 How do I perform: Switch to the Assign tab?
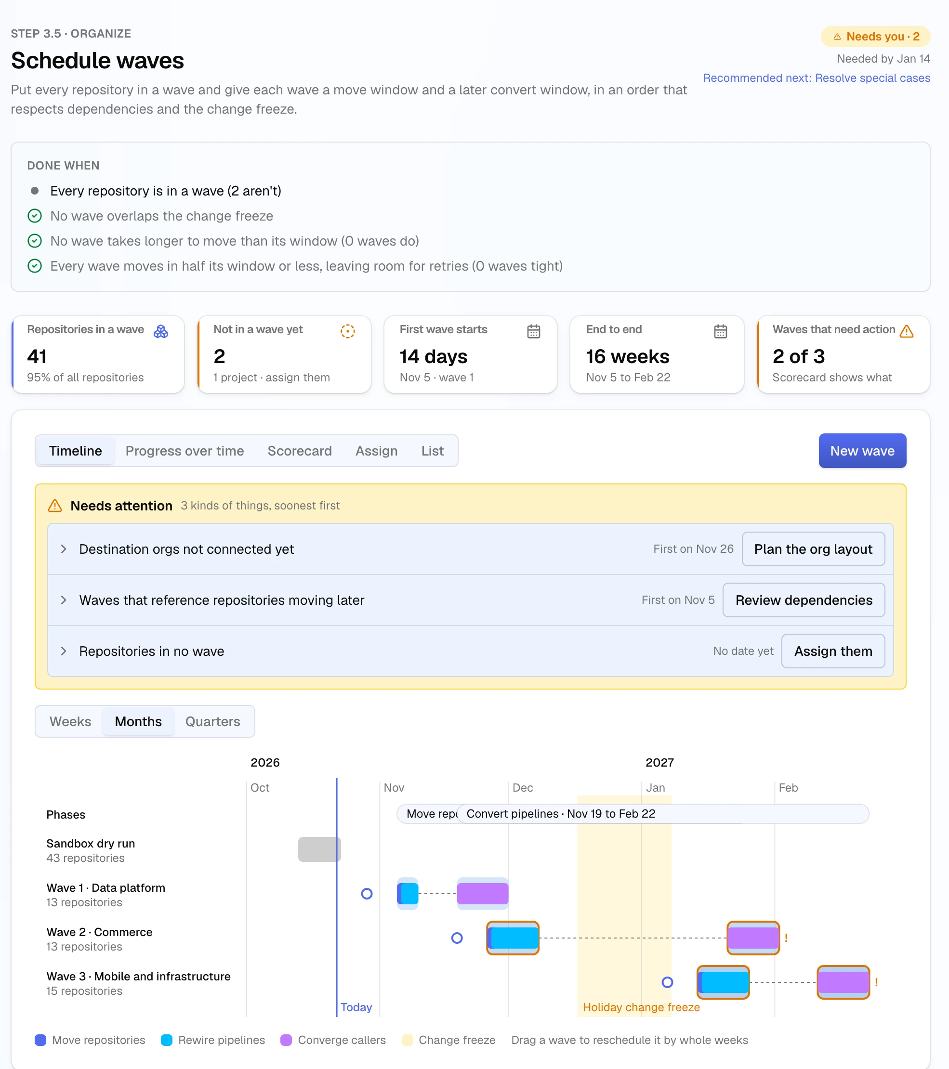pos(377,451)
